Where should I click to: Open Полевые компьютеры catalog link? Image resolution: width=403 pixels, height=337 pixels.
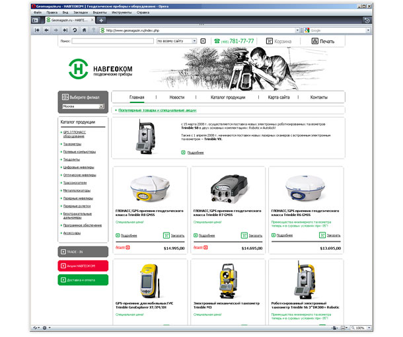click(x=79, y=152)
